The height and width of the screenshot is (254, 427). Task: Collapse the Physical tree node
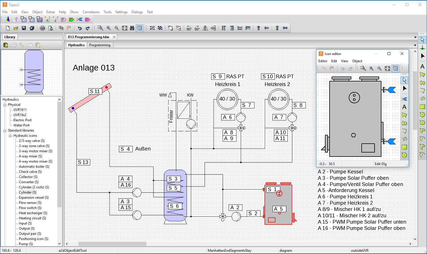pyautogui.click(x=5, y=105)
